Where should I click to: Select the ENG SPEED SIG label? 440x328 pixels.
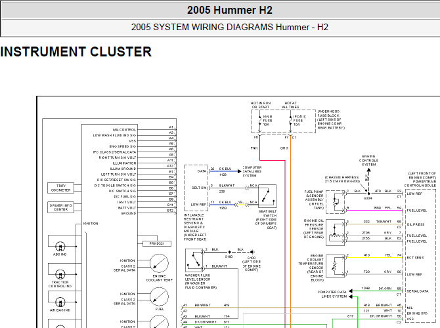pos(123,146)
